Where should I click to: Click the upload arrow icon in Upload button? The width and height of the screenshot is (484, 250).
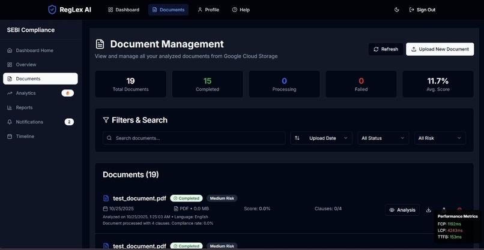(x=414, y=49)
